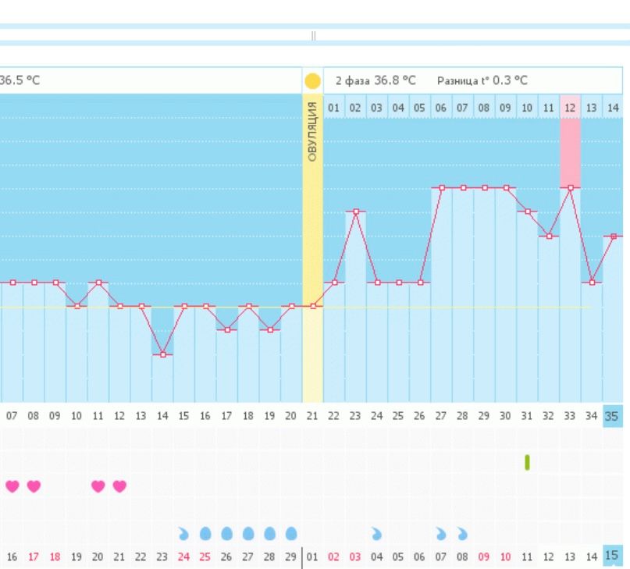
Task: Click the highlighted cycle day 35 label
Action: [x=613, y=416]
